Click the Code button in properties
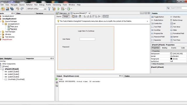 pyautogui.click(x=183, y=48)
